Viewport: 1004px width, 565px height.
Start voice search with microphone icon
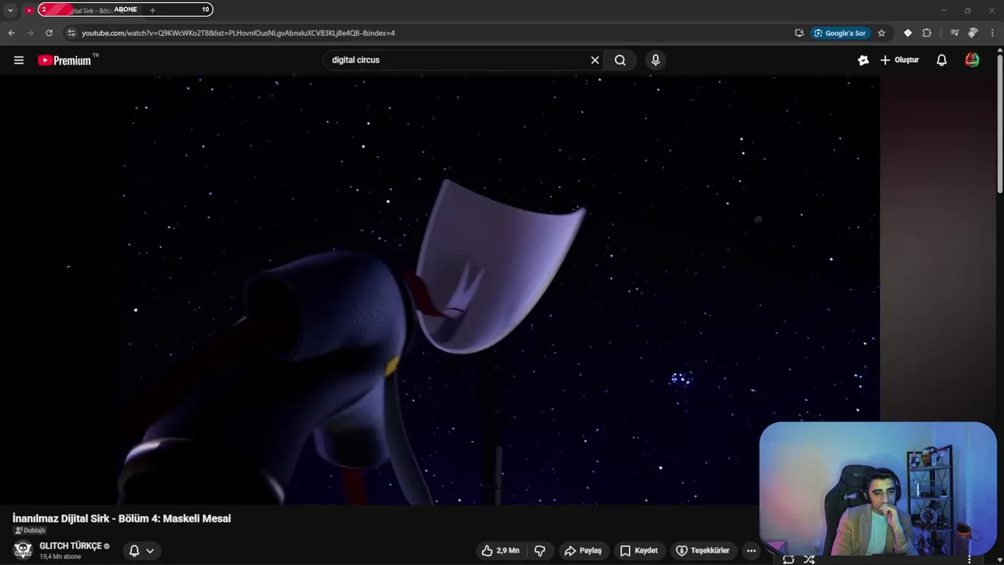tap(656, 60)
